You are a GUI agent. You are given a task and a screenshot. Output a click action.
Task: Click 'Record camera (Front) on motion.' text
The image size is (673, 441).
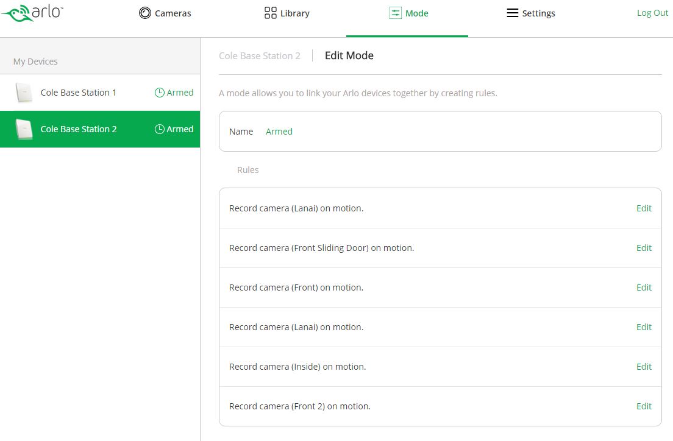pyautogui.click(x=296, y=288)
